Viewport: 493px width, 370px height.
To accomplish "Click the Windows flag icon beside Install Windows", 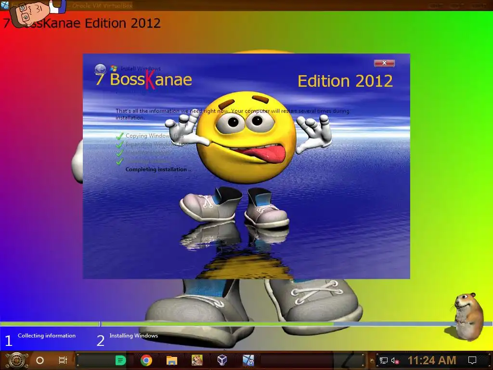I will [x=114, y=68].
